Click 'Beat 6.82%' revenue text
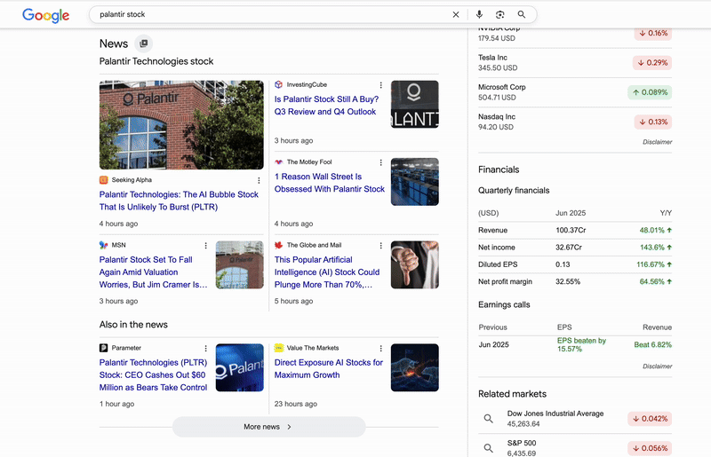711x457 pixels. tap(652, 344)
